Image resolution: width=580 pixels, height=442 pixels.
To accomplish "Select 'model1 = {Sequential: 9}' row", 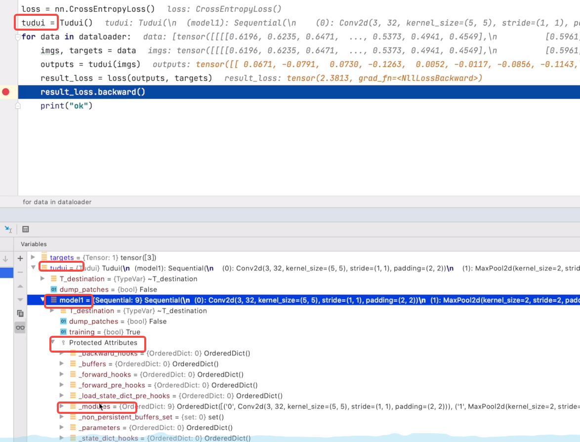I will click(303, 300).
